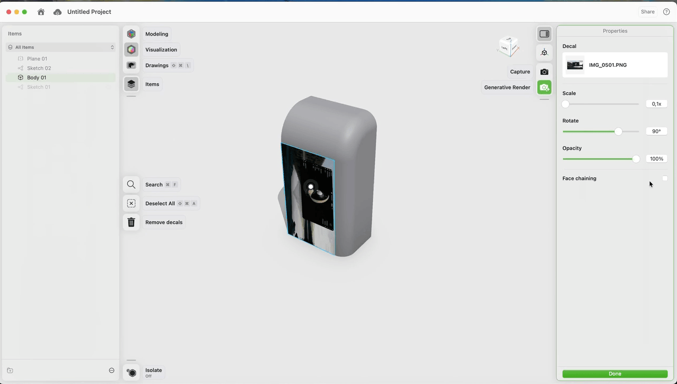Click the cloud sync icon
The width and height of the screenshot is (677, 384).
pos(57,12)
